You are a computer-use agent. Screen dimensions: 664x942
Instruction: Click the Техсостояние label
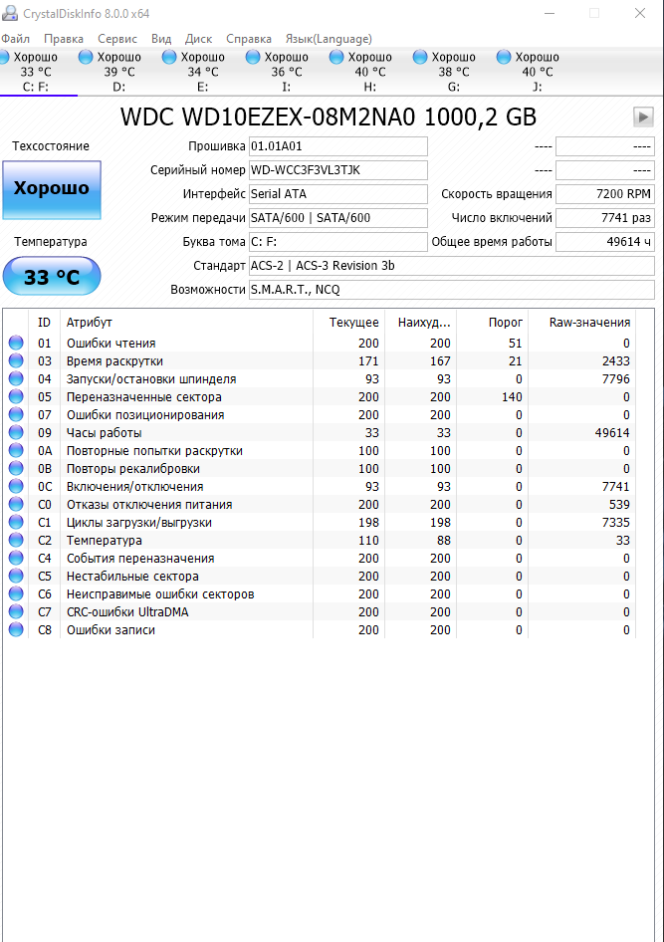pos(51,146)
